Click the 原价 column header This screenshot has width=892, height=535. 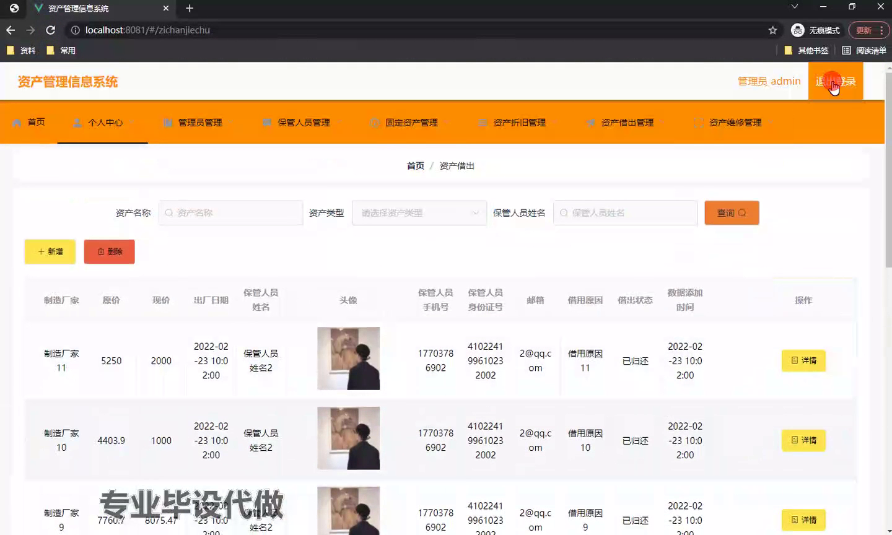(x=111, y=300)
